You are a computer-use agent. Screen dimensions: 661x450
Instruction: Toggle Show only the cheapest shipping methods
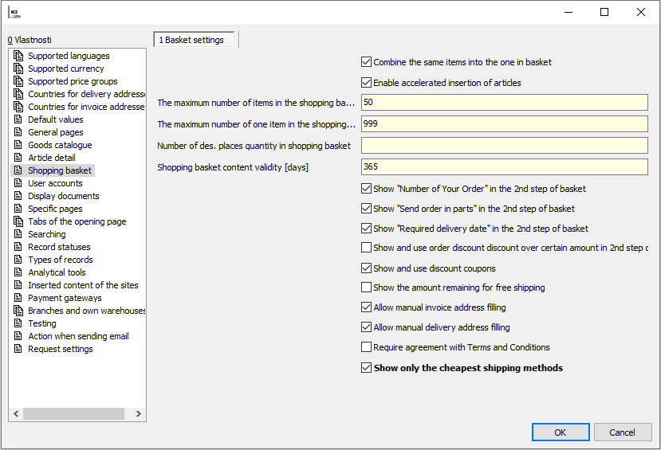point(367,368)
